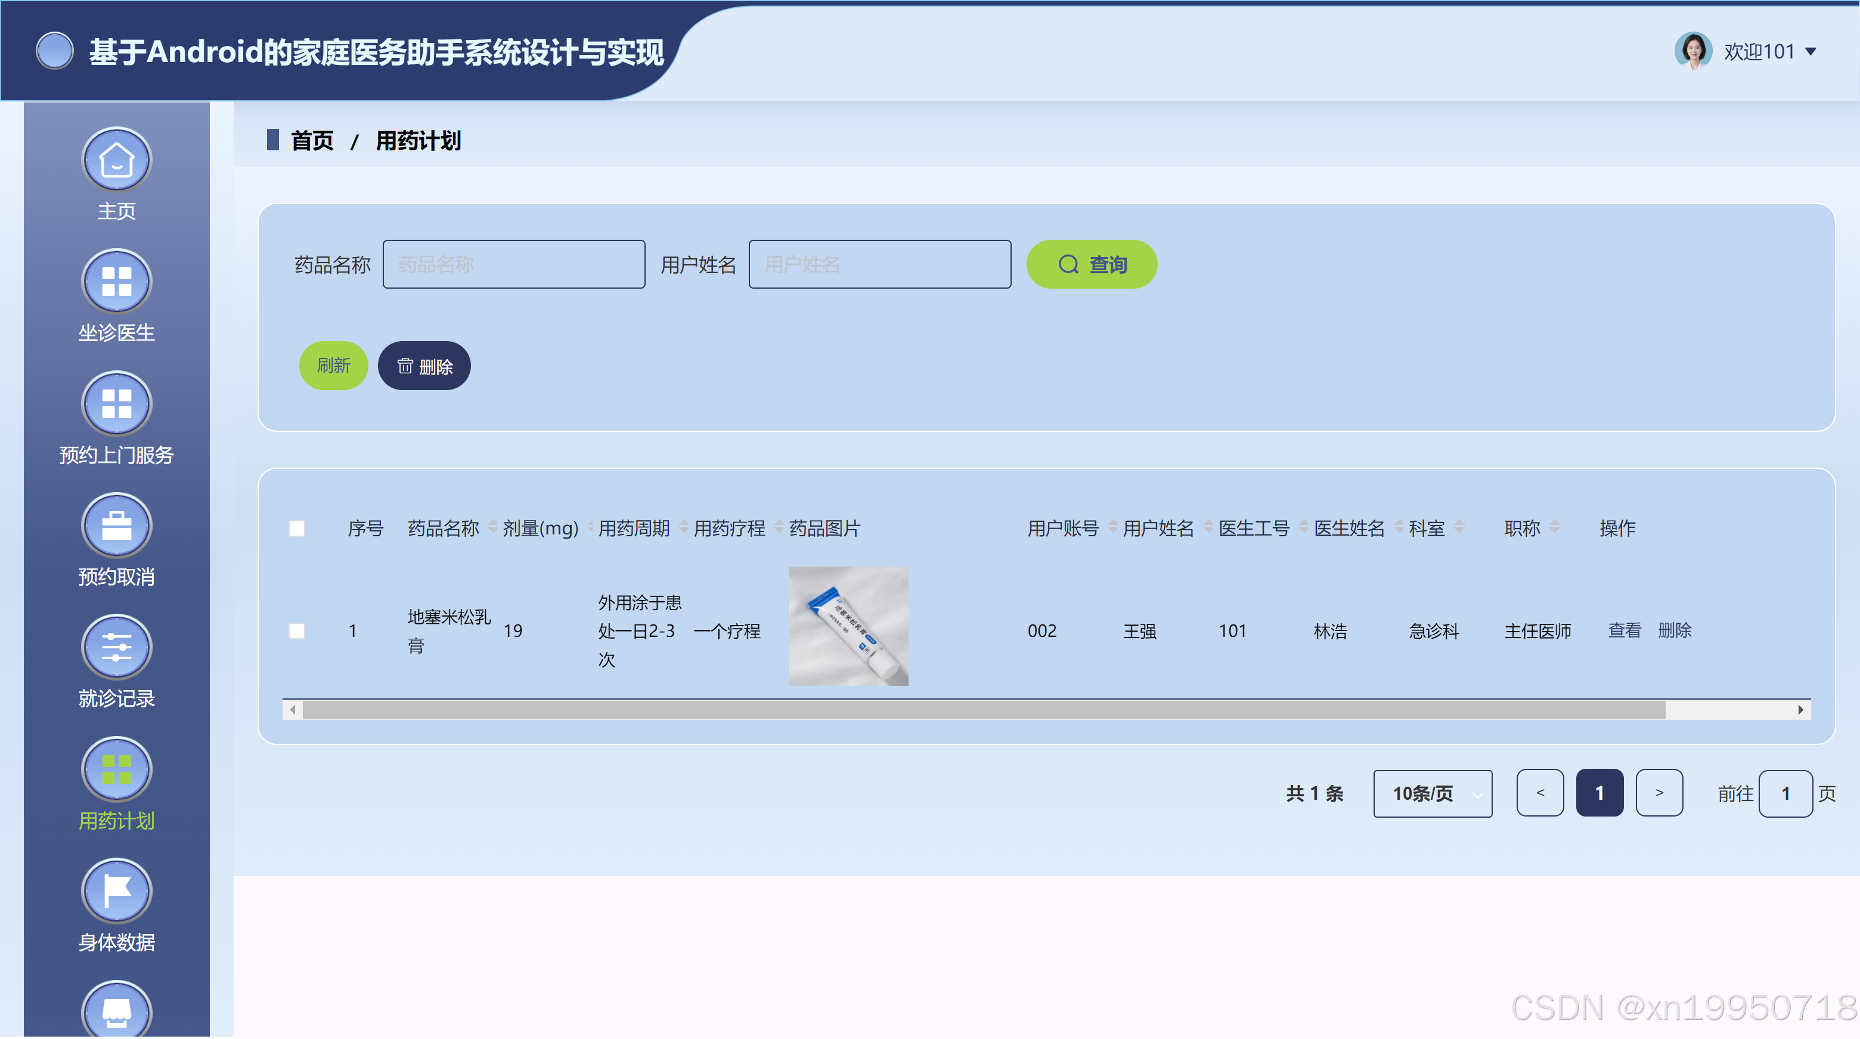
Task: Click the 查询 search button
Action: point(1091,264)
